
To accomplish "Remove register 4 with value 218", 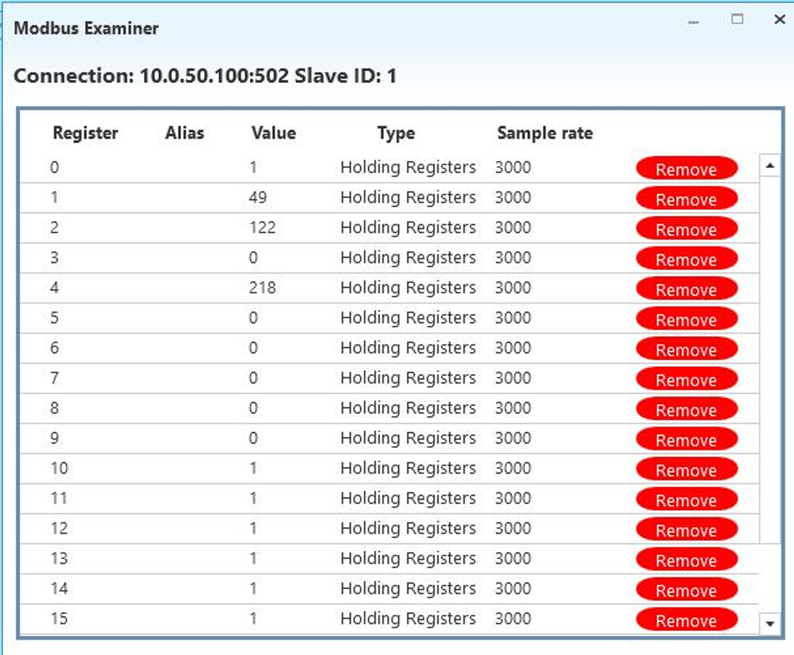I will (x=687, y=288).
